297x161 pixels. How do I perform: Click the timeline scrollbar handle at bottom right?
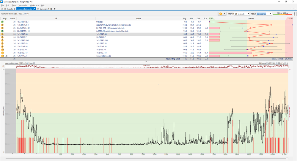pyautogui.click(x=287, y=159)
